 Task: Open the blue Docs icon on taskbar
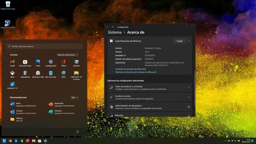(x=16, y=141)
